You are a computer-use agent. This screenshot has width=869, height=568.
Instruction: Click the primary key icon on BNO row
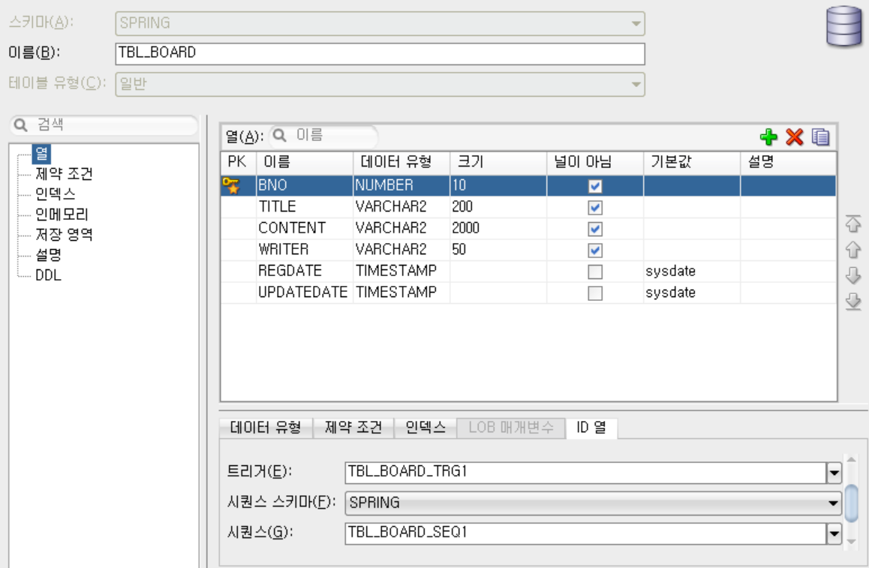tap(231, 185)
